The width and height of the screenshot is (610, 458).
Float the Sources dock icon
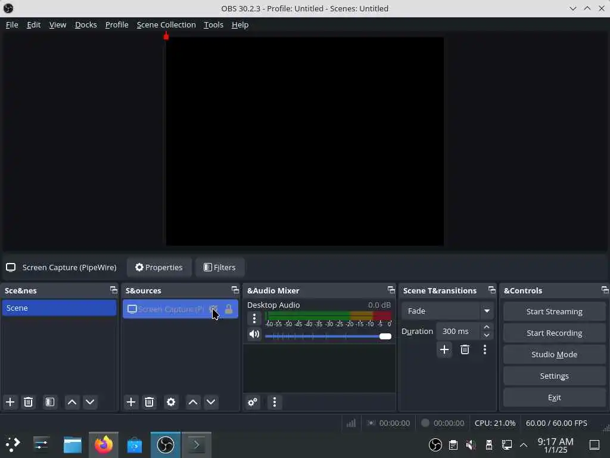click(x=235, y=290)
